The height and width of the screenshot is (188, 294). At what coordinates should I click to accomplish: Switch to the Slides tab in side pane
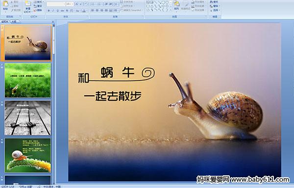coord(5,21)
